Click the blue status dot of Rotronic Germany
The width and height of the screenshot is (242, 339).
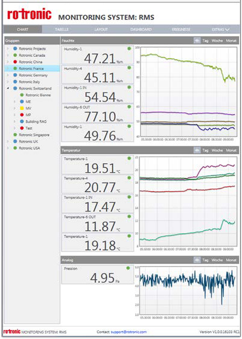coord(15,76)
